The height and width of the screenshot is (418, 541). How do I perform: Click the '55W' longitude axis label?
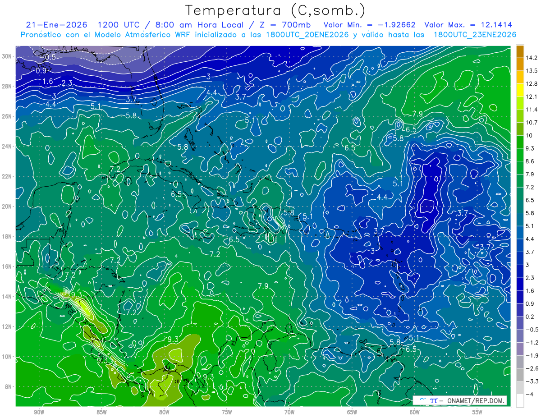point(477,412)
